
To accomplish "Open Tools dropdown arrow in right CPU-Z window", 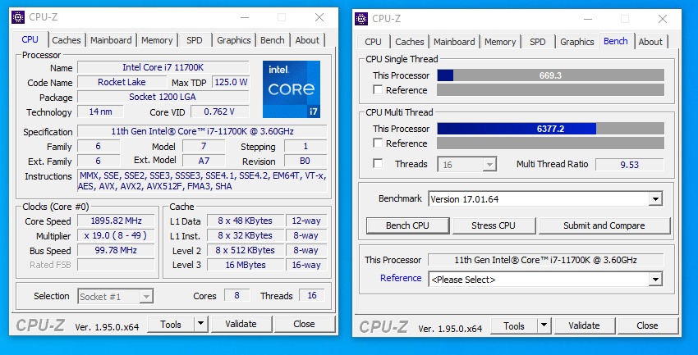I will click(544, 325).
